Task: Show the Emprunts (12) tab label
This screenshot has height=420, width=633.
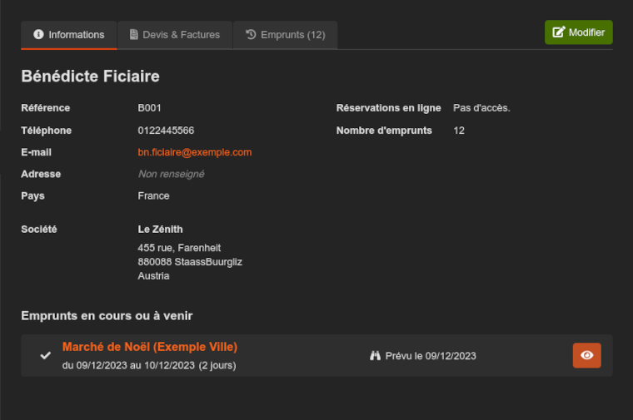Action: 293,35
